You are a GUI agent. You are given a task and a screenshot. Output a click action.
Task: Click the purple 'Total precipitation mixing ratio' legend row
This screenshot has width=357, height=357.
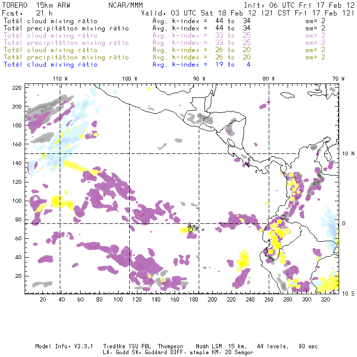click(165, 43)
